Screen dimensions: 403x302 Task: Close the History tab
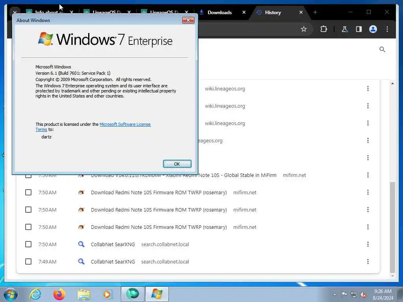301,12
